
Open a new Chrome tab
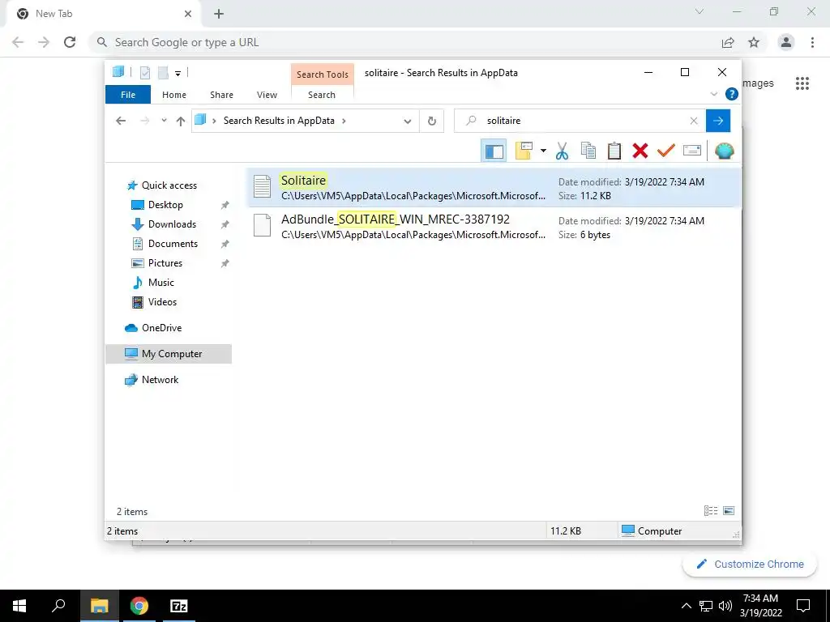(x=219, y=15)
